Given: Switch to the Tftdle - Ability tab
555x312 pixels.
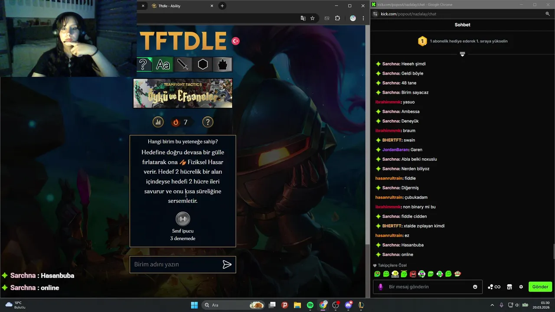Looking at the screenshot, I should (182, 6).
